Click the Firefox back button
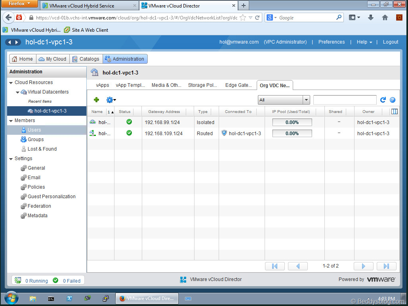Screen dimensions: 408x306 [x=9, y=17]
